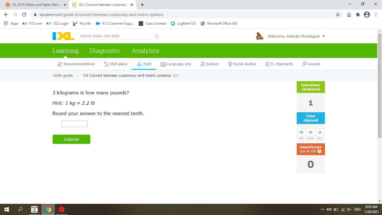Click the Chrome taskbar icon
382x215 pixels.
point(48,209)
